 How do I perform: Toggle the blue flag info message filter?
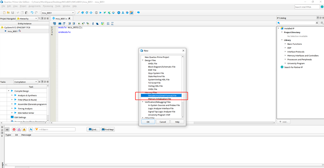[31, 129]
